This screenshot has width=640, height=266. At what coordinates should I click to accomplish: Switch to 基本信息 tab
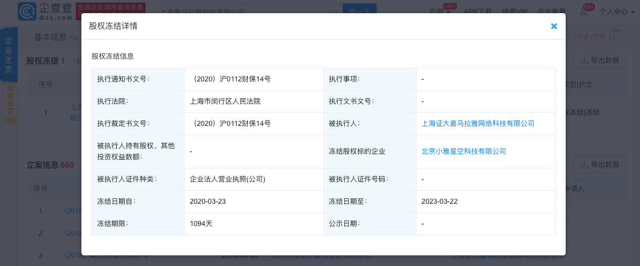tap(50, 37)
